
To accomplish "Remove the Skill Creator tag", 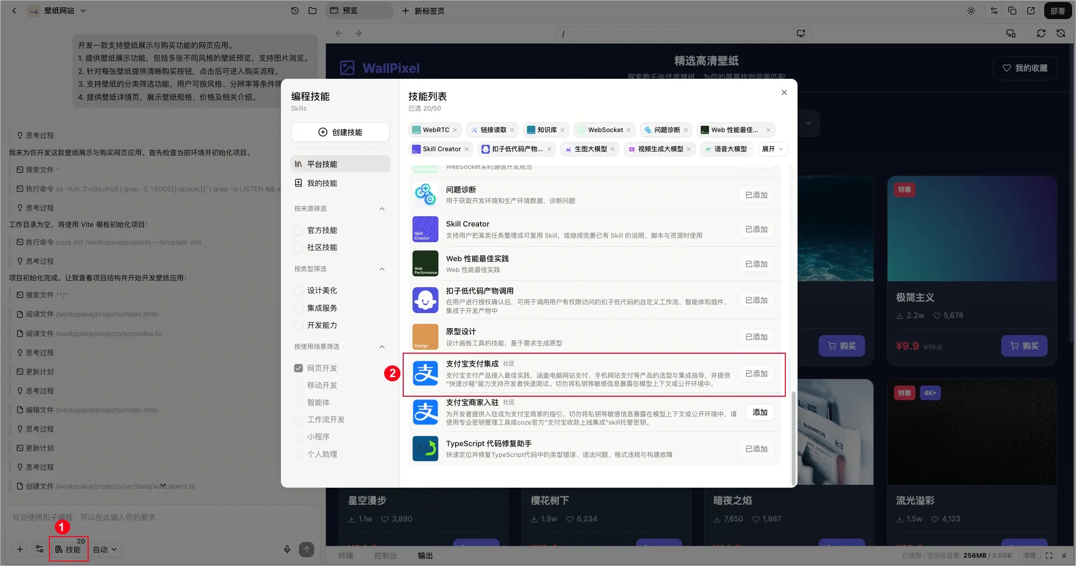I will (466, 149).
